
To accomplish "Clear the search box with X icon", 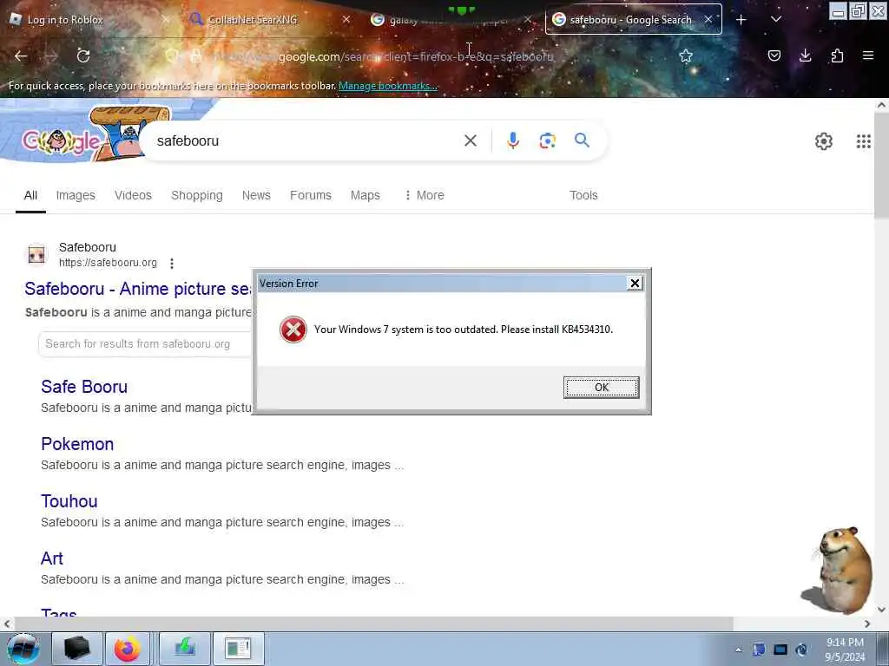I will coord(470,140).
